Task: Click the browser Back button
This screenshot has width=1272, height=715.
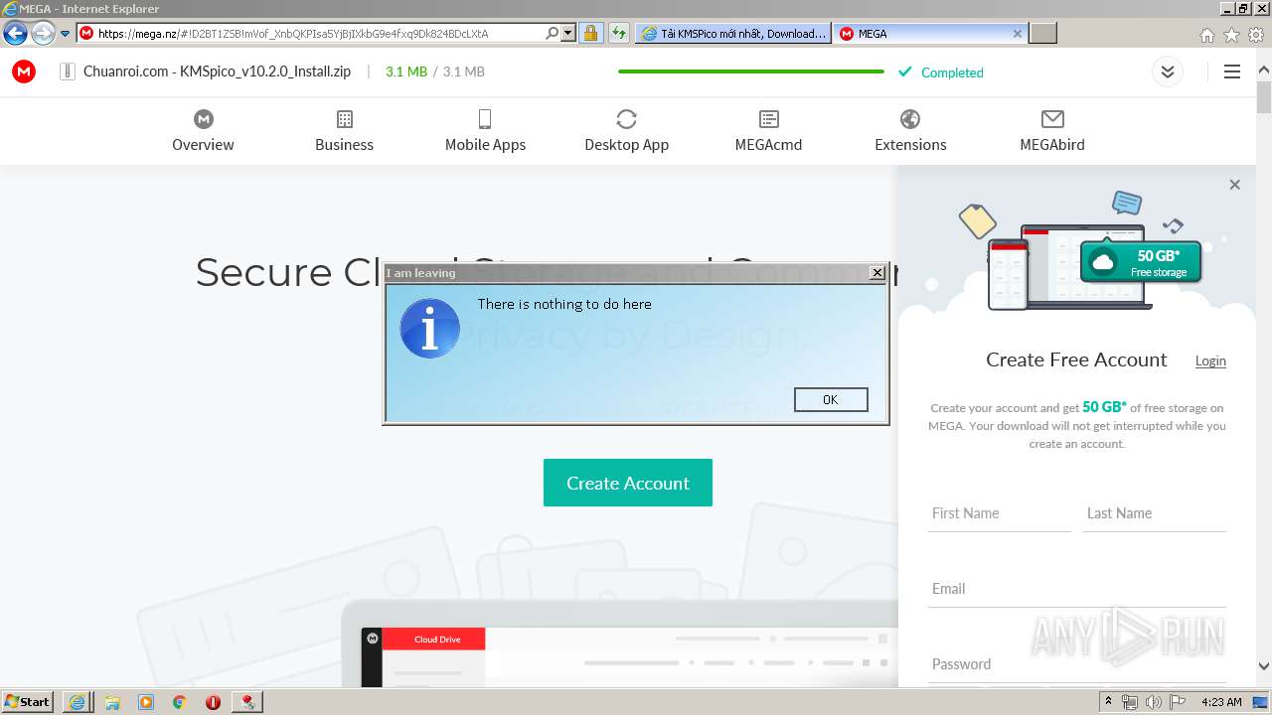Action: [15, 33]
